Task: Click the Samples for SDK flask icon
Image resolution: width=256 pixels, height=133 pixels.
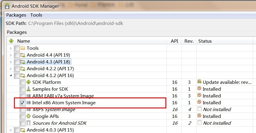Action: (29, 89)
